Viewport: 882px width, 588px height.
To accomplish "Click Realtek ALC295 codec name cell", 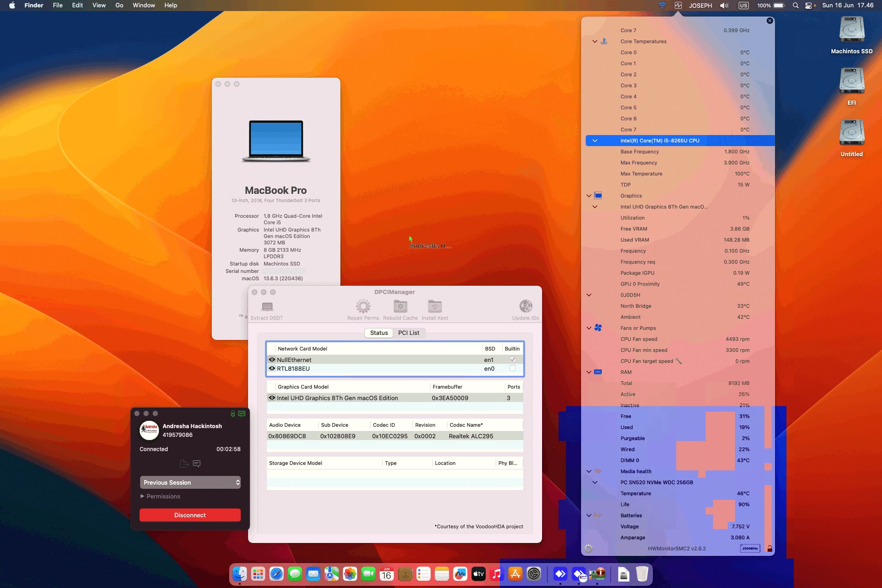I will 471,436.
